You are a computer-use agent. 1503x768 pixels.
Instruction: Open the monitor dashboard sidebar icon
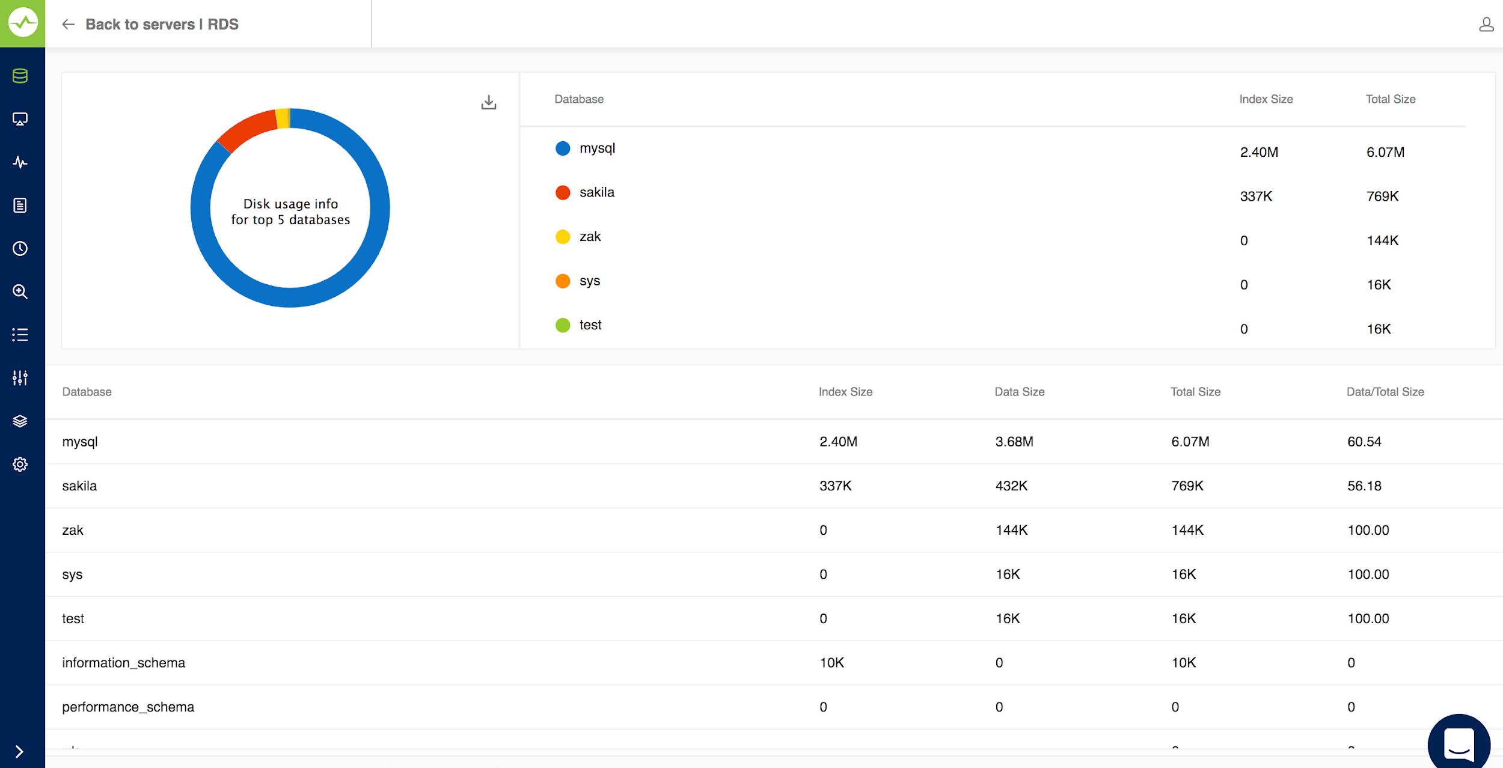(x=20, y=119)
